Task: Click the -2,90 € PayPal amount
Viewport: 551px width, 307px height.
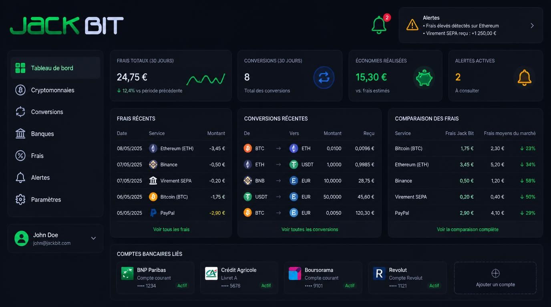Action: tap(217, 213)
